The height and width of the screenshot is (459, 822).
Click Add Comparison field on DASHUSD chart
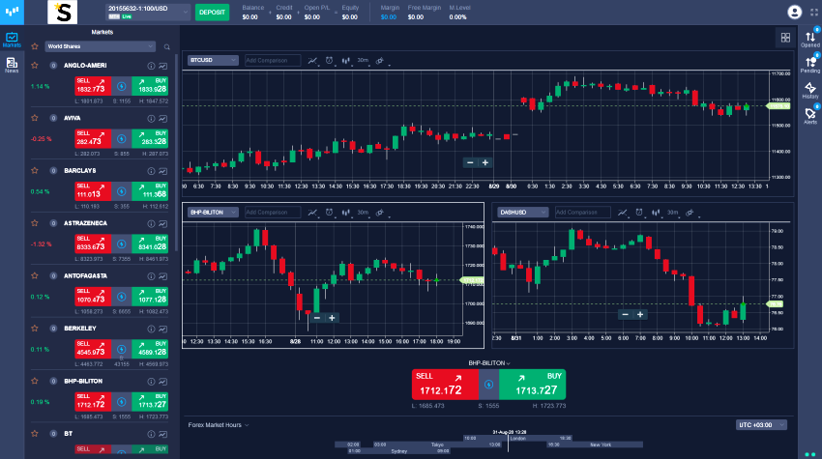tap(582, 213)
